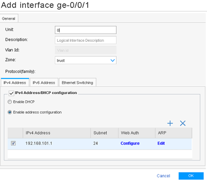Select the IPv4 Address tab
The height and width of the screenshot is (182, 207).
[15, 83]
